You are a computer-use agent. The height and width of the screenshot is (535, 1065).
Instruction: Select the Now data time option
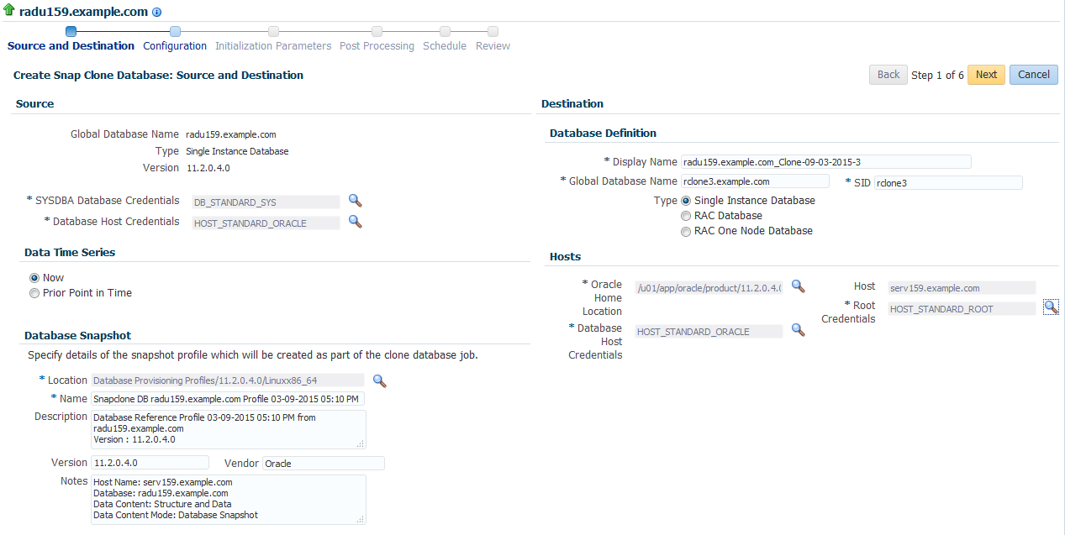tap(34, 278)
